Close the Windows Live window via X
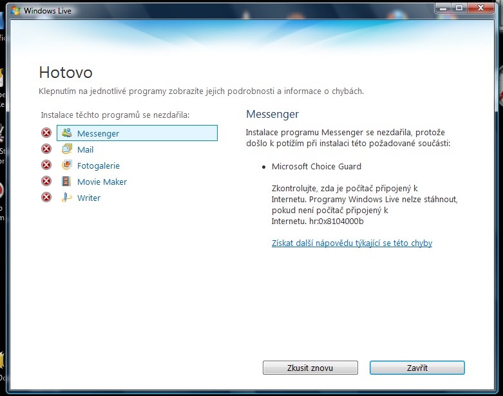 coord(480,8)
